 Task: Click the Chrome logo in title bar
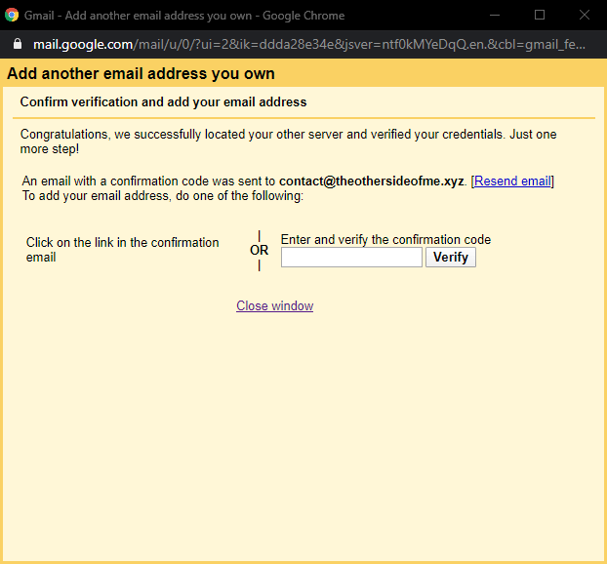(x=12, y=15)
